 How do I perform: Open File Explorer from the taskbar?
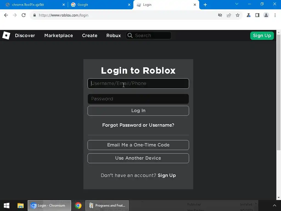20,206
